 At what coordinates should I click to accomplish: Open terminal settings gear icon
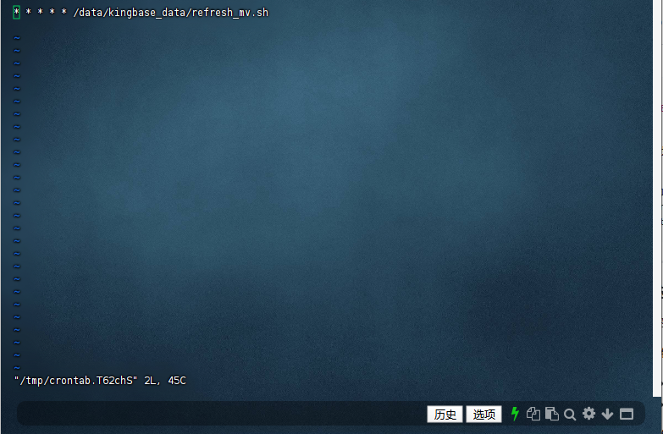coord(588,414)
